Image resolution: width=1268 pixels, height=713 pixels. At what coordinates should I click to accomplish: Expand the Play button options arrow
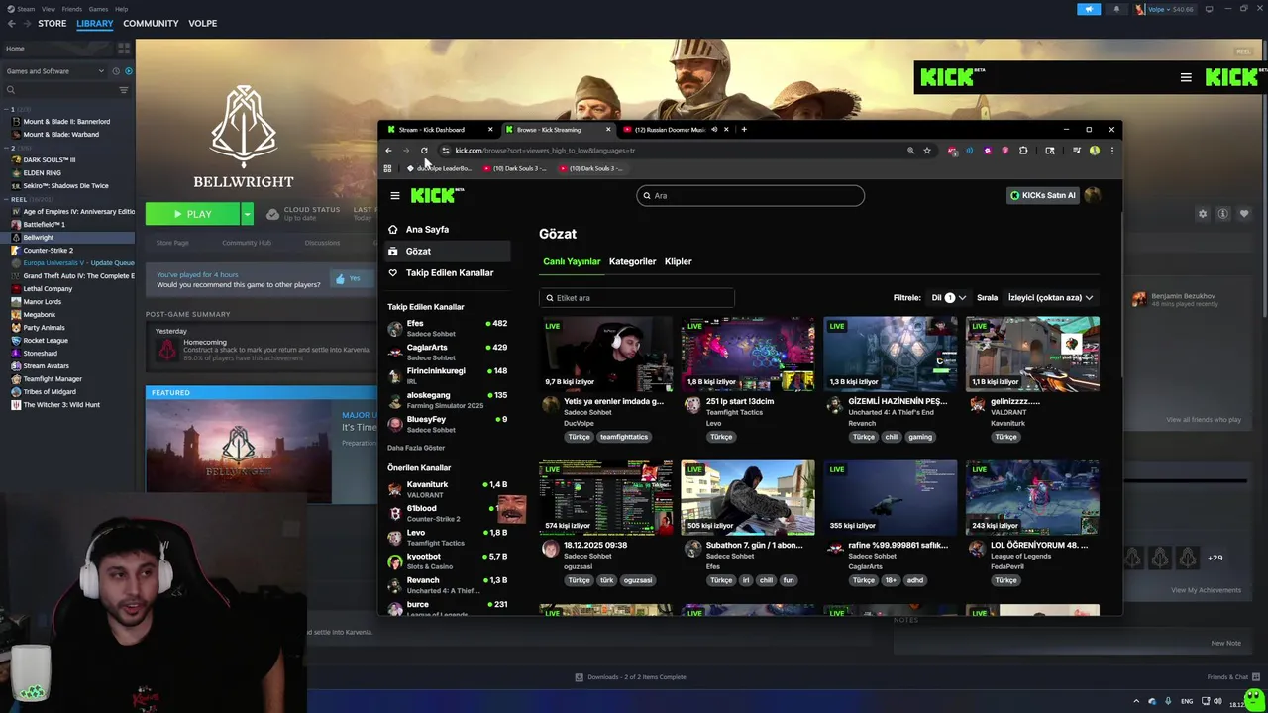click(247, 214)
